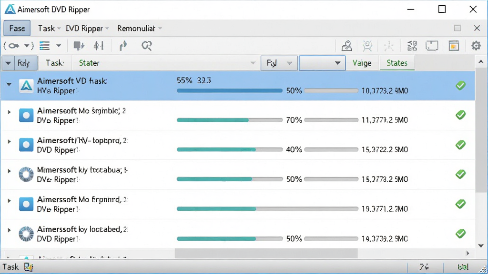The width and height of the screenshot is (488, 274).
Task: Click the add video toolbar icon
Action: tap(79, 46)
